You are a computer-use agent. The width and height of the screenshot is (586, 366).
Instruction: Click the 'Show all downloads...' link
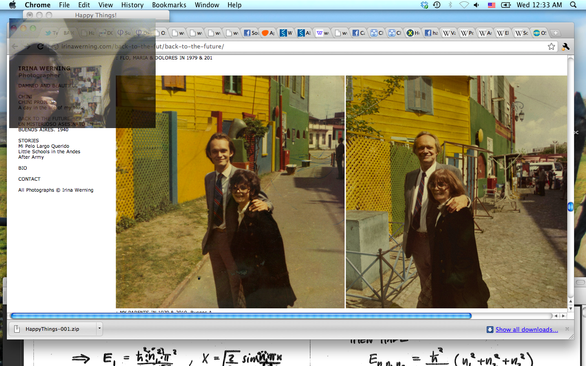click(x=526, y=329)
